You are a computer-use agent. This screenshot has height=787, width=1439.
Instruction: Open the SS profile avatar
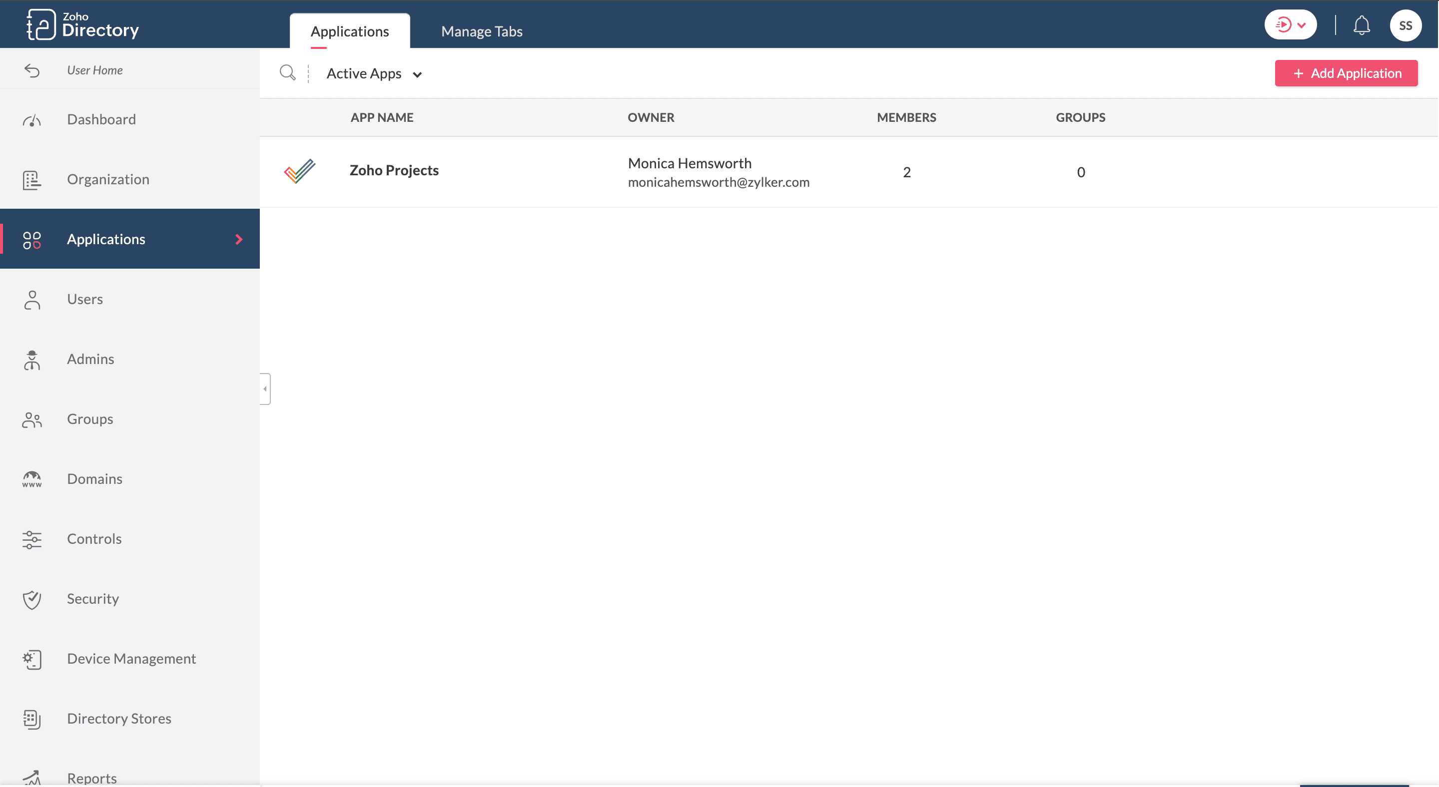pyautogui.click(x=1405, y=25)
